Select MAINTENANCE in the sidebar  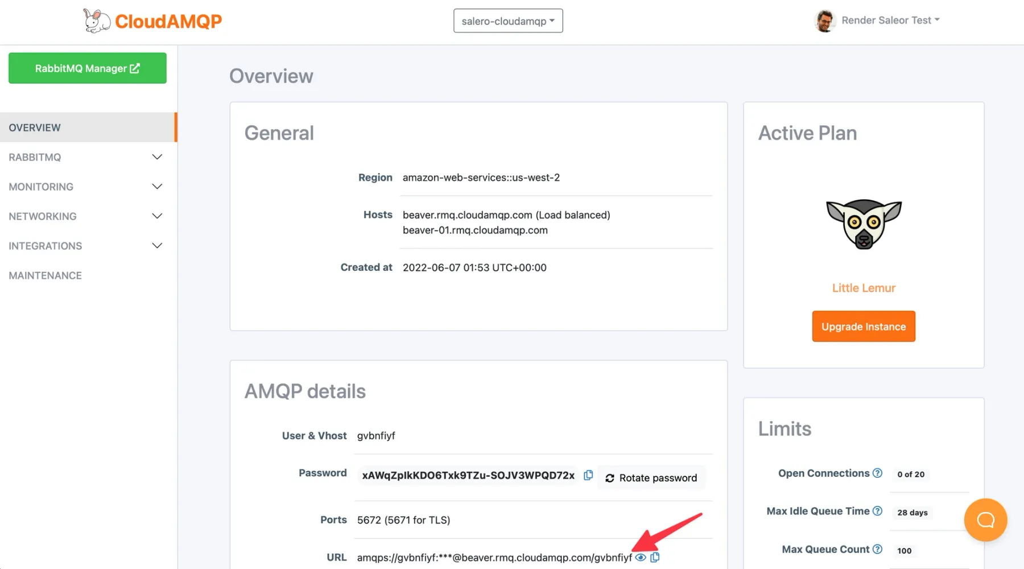coord(45,275)
